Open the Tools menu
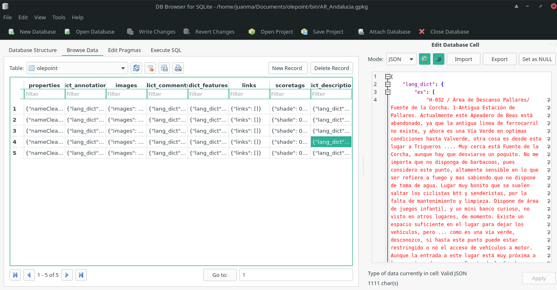The width and height of the screenshot is (557, 290). pyautogui.click(x=59, y=17)
